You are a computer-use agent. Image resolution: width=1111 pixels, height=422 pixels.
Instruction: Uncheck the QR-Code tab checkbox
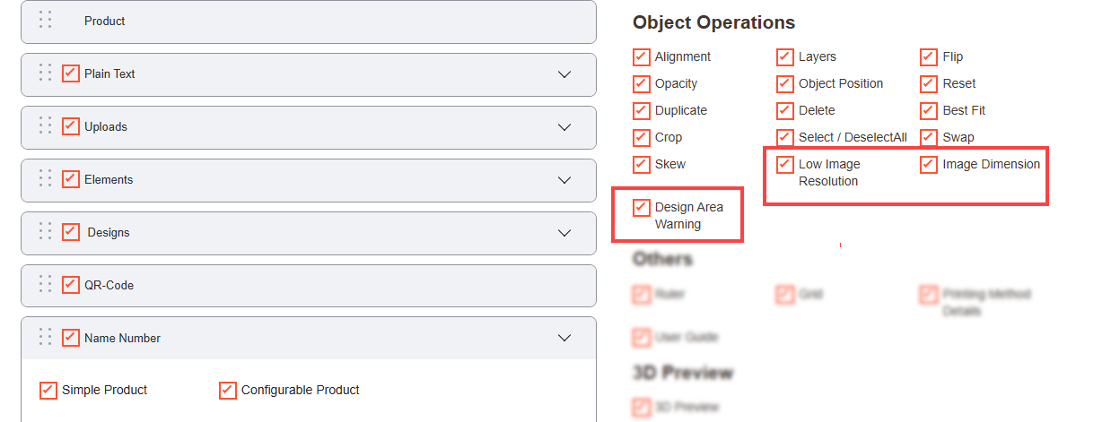(x=71, y=285)
